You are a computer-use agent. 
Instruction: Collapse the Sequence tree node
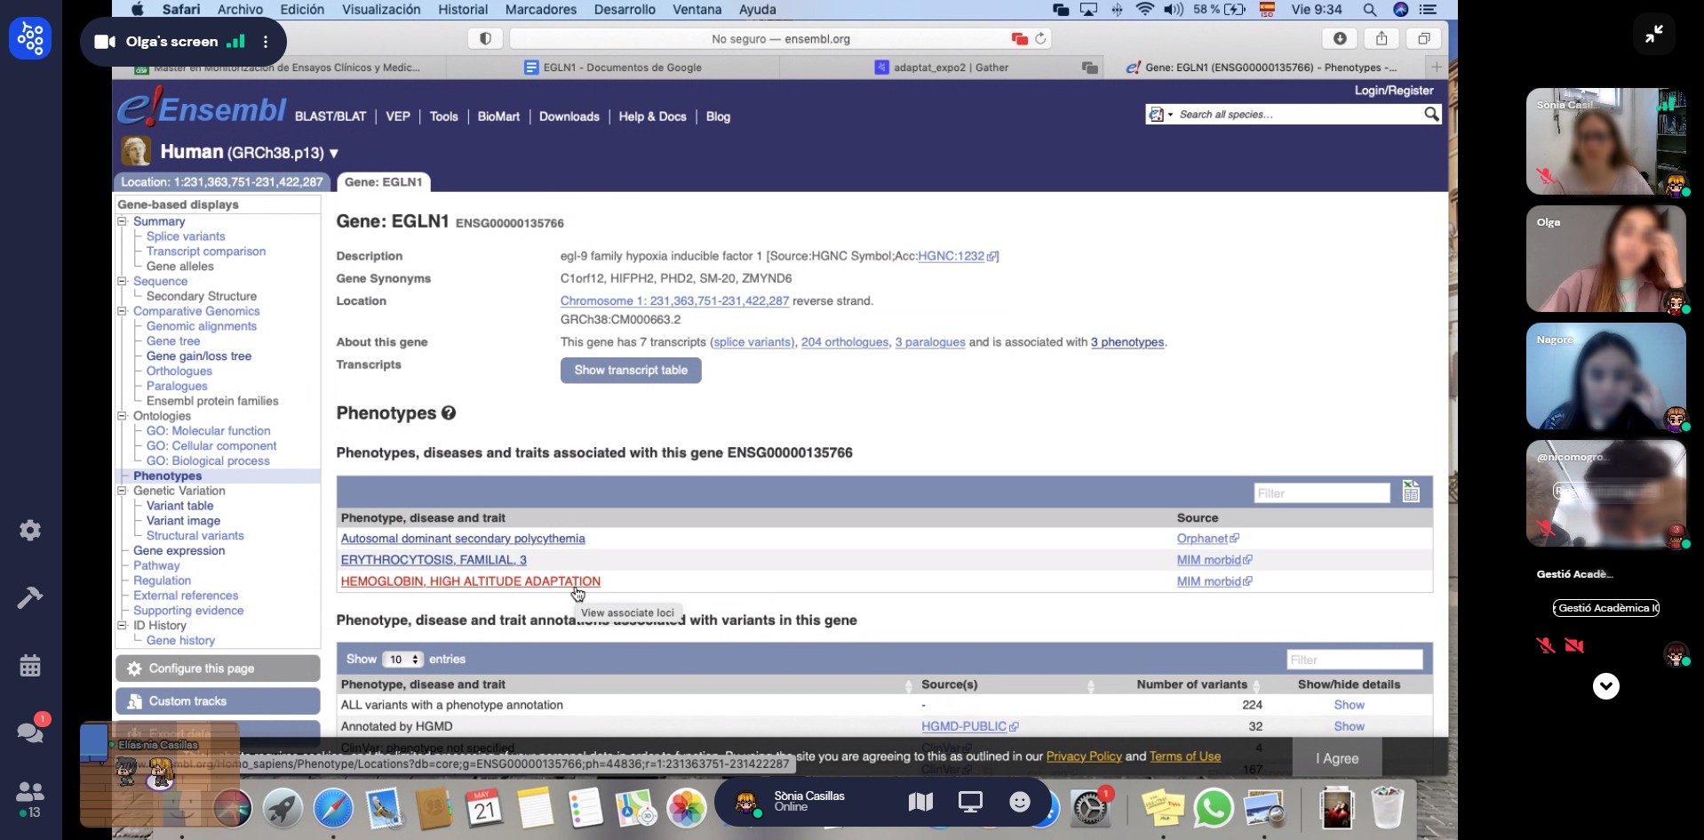tap(123, 281)
